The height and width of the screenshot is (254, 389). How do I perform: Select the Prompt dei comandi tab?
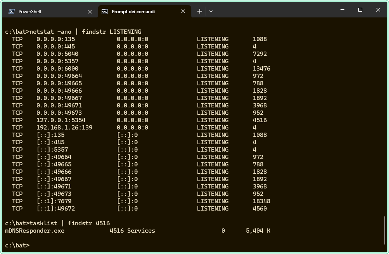click(x=144, y=11)
